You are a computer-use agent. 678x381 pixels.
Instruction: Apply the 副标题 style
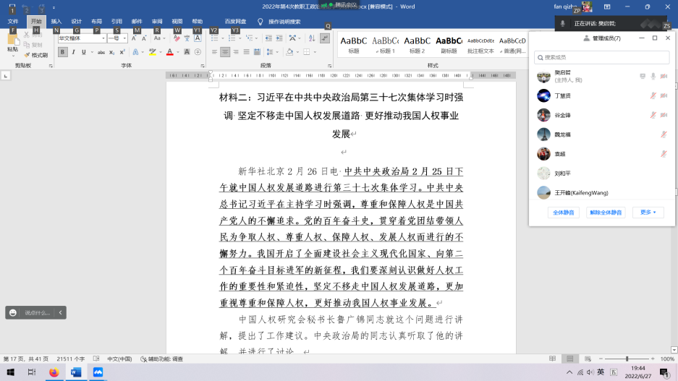449,45
